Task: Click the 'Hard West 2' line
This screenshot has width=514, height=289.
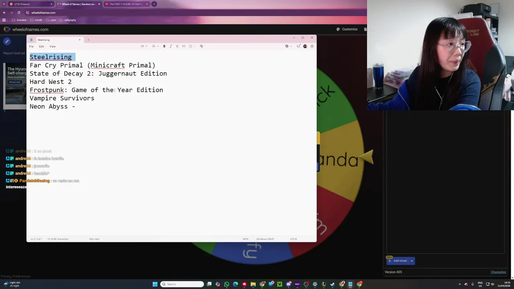Action: [51, 82]
